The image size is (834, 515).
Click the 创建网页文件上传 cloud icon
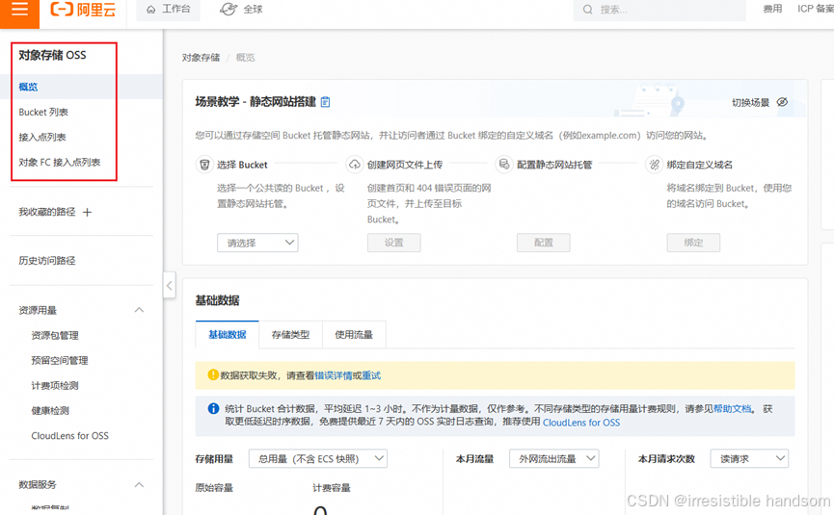pos(354,165)
